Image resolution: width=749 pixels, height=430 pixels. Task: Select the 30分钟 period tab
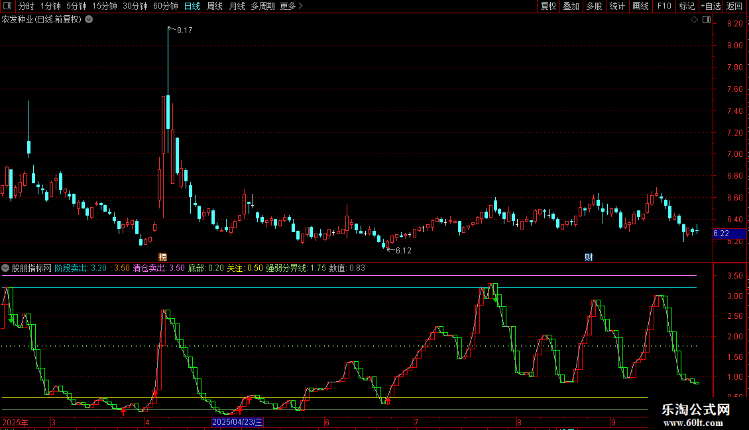click(135, 6)
